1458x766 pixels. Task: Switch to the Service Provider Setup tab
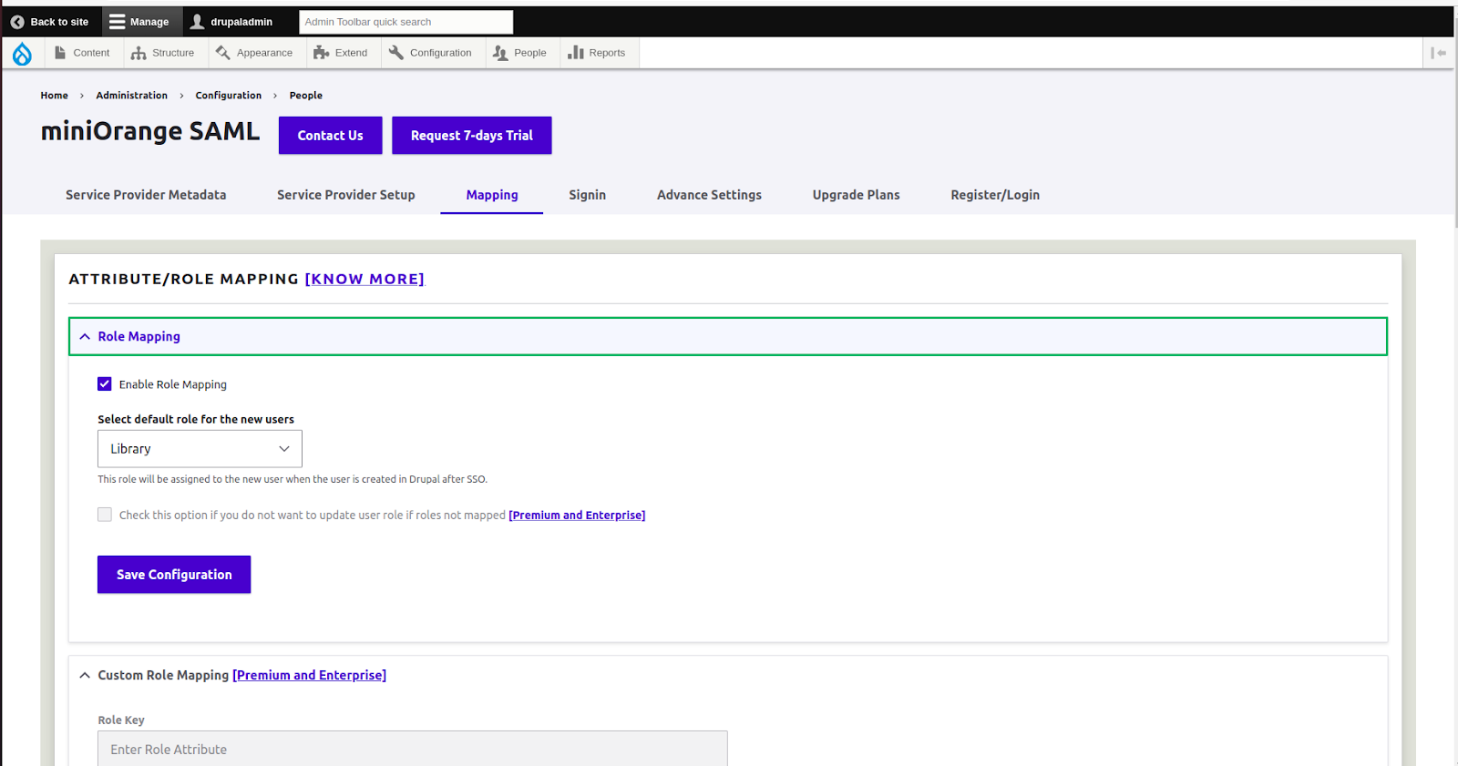[346, 195]
